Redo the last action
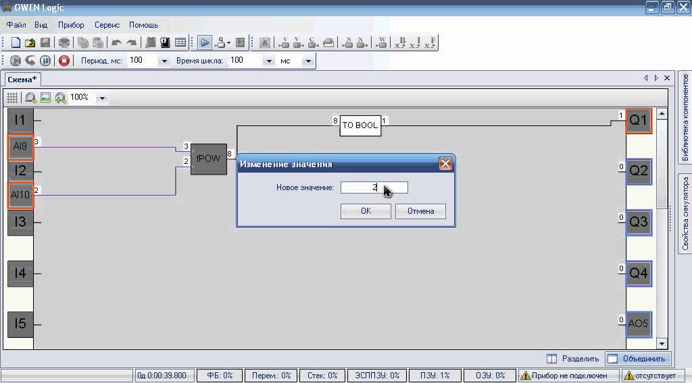Image resolution: width=692 pixels, height=383 pixels. [x=131, y=42]
